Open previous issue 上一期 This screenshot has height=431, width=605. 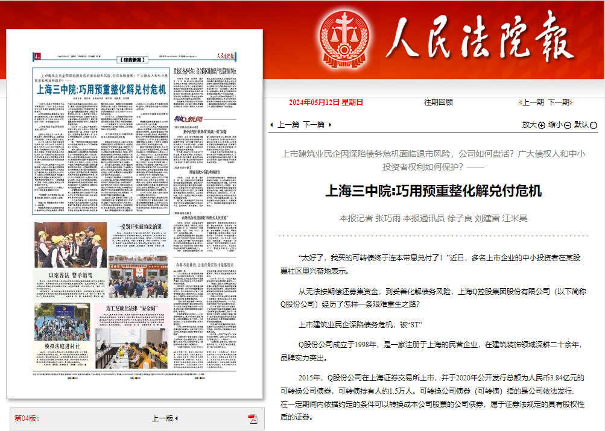[533, 102]
